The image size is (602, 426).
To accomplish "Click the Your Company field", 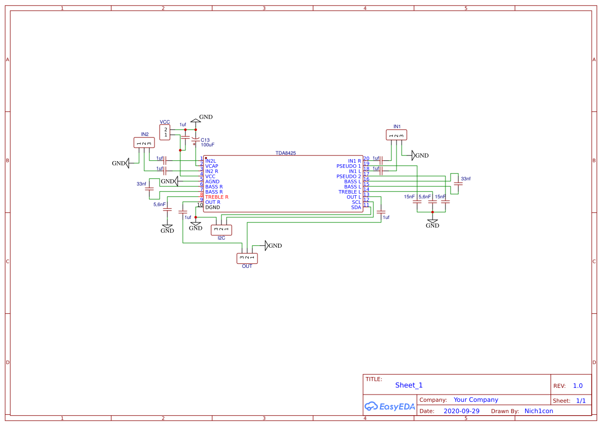I will (476, 399).
